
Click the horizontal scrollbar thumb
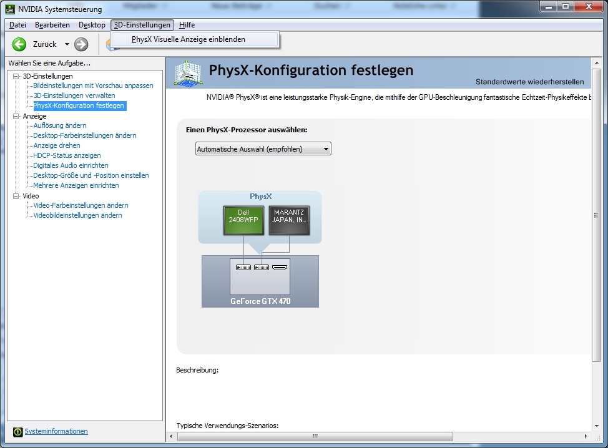tap(315, 436)
